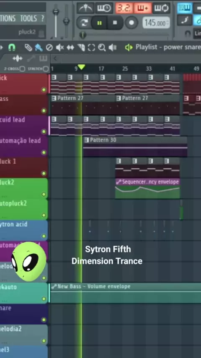
Task: Open the TOOLS menu
Action: point(28,18)
